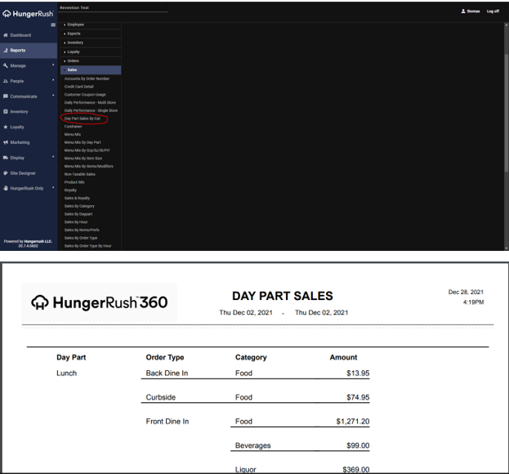
Task: Open Day Part Sales By Cat report
Action: coord(83,118)
